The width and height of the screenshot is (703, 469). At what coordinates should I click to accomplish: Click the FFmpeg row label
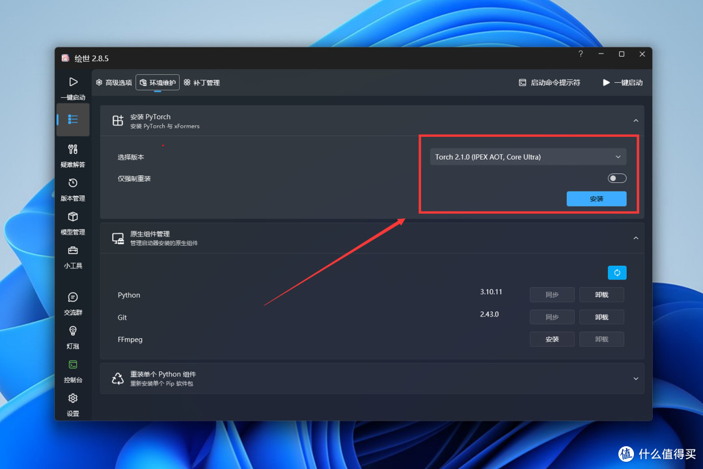pyautogui.click(x=130, y=340)
